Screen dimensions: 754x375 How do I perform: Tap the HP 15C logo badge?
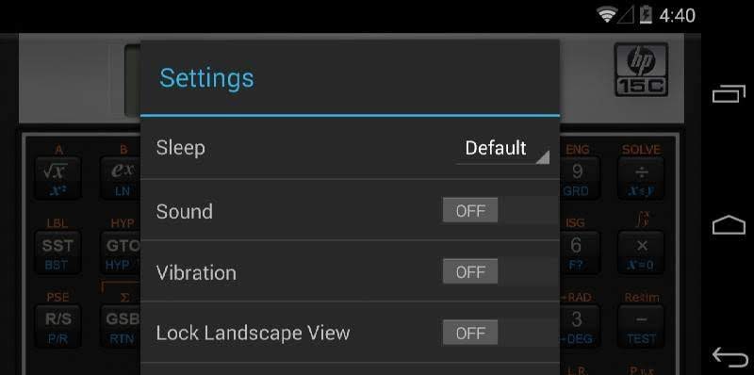pos(641,69)
